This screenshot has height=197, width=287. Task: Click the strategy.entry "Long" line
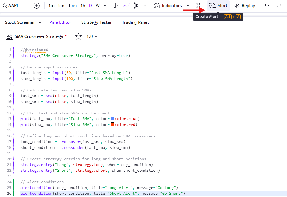pos(87,165)
